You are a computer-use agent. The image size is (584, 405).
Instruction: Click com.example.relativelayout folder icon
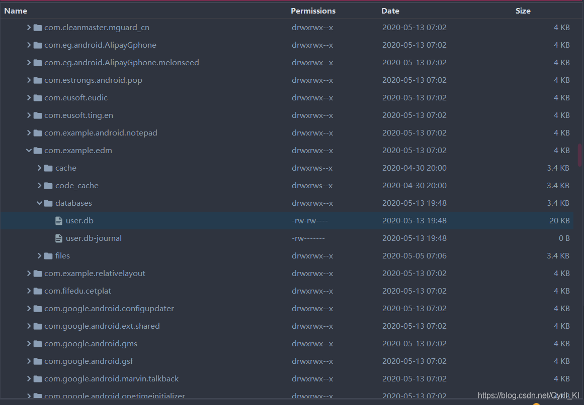[38, 274]
